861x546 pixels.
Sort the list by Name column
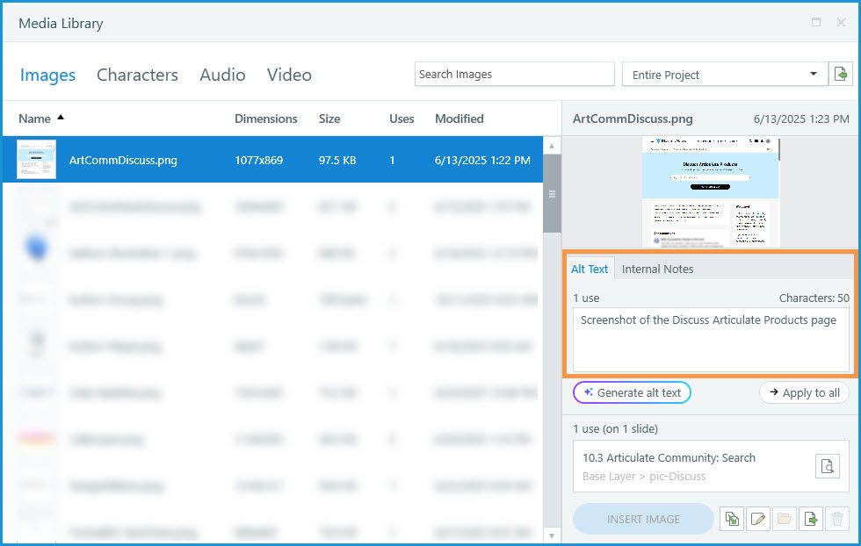35,119
